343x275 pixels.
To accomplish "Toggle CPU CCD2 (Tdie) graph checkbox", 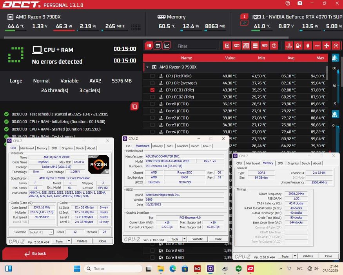I will 152,97.
